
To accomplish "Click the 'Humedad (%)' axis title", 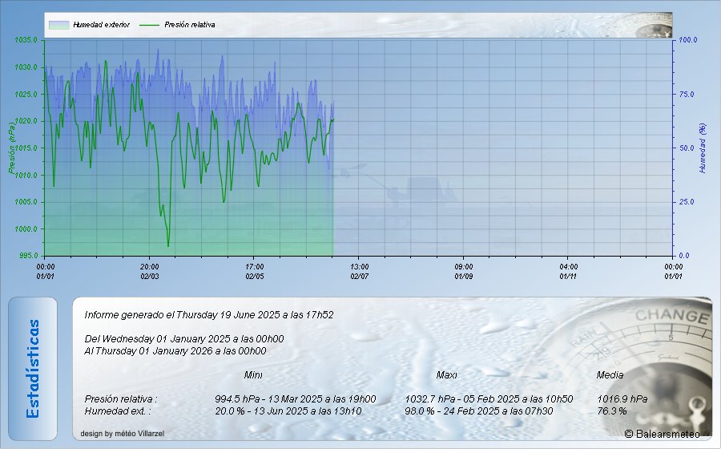I will 703,148.
